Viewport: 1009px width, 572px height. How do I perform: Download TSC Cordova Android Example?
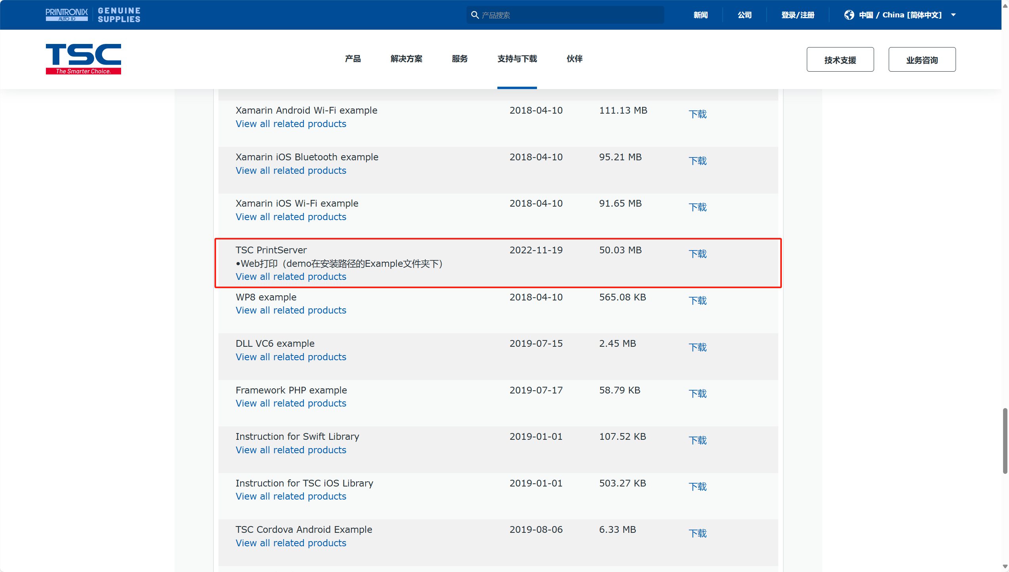[x=698, y=534]
